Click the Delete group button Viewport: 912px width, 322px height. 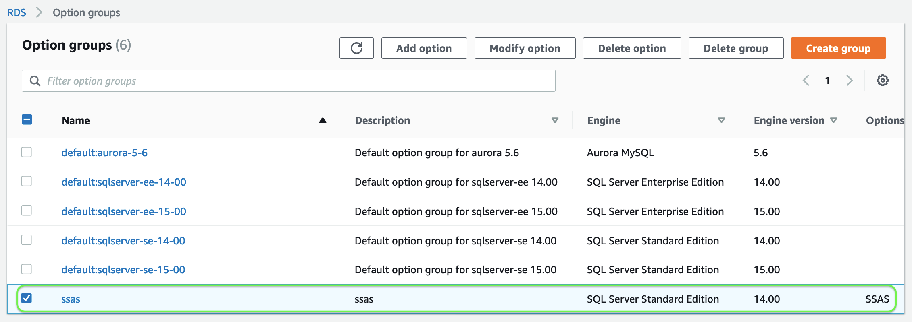click(x=736, y=48)
